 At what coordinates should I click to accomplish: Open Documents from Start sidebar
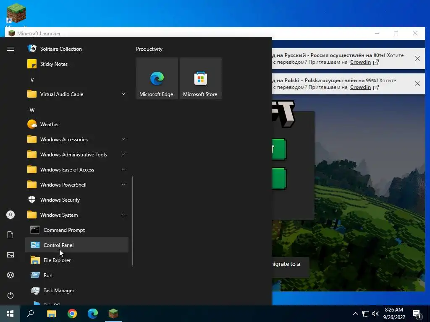pos(10,235)
